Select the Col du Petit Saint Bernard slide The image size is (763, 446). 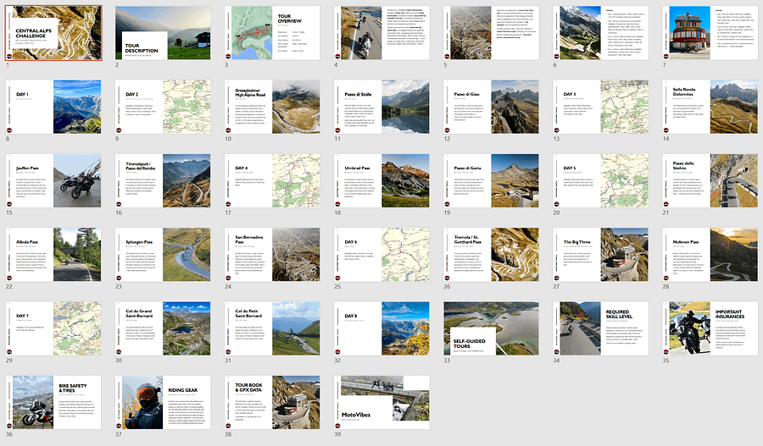click(x=272, y=328)
